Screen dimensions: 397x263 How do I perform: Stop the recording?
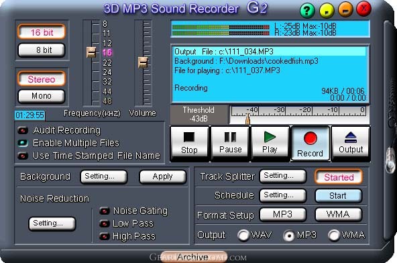pyautogui.click(x=189, y=143)
